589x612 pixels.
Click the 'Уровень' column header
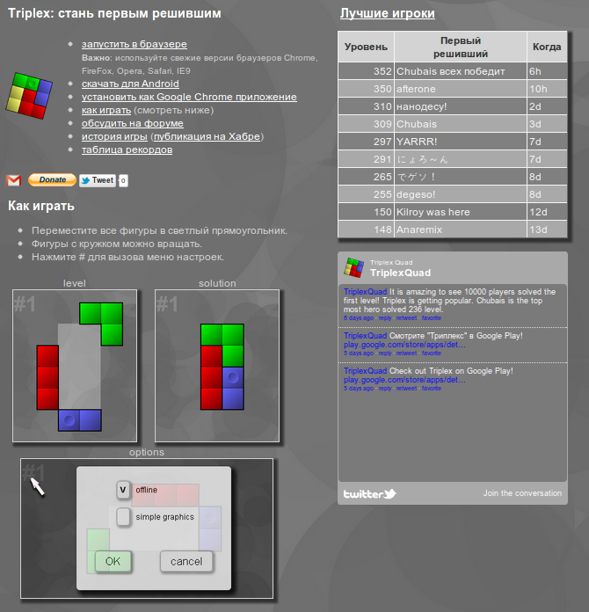coord(366,47)
